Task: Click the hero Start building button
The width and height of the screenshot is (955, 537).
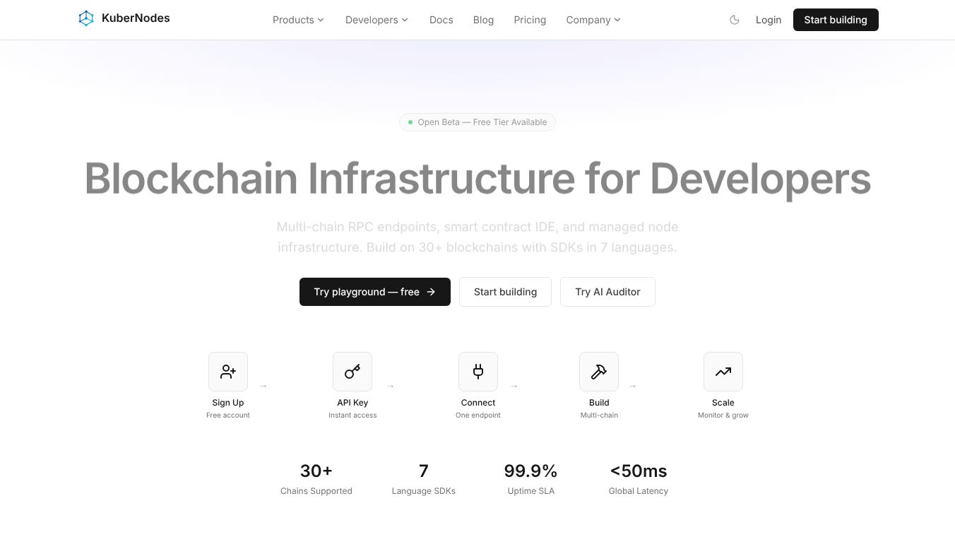Action: [x=505, y=292]
